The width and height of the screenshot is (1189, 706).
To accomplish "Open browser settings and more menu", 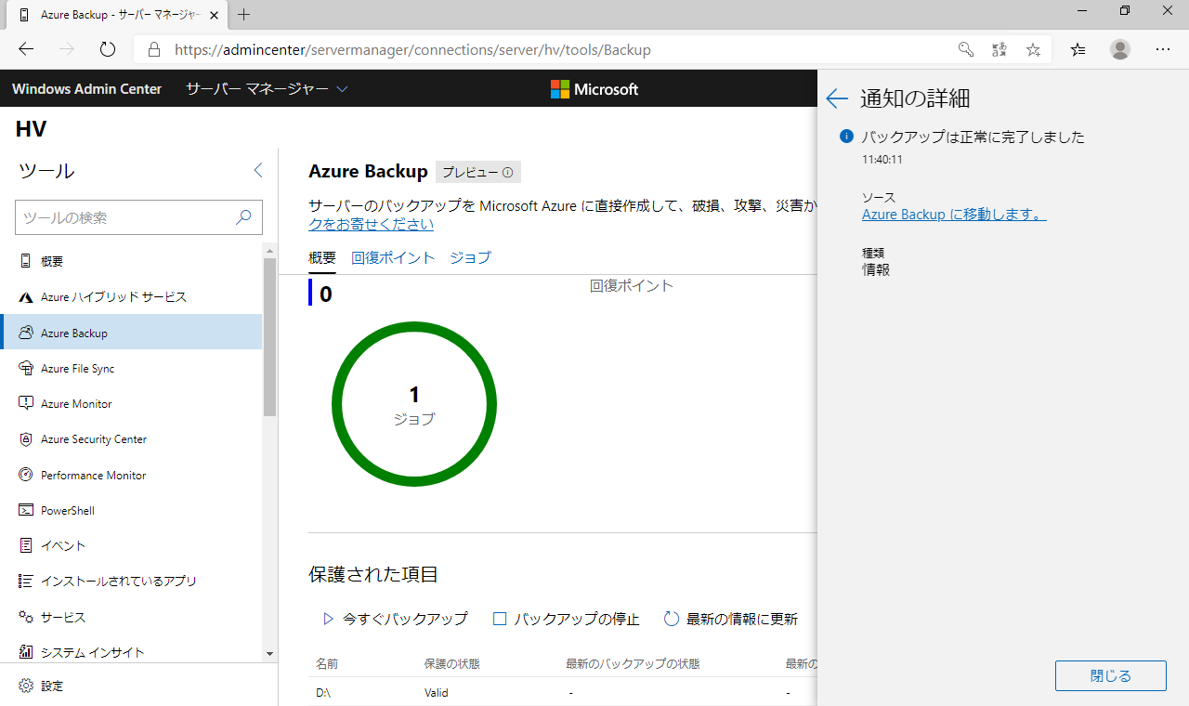I will (1163, 49).
